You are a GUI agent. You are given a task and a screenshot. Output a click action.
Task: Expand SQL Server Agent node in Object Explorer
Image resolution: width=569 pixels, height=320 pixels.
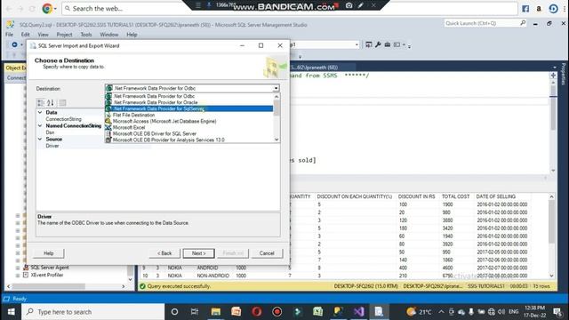click(18, 268)
